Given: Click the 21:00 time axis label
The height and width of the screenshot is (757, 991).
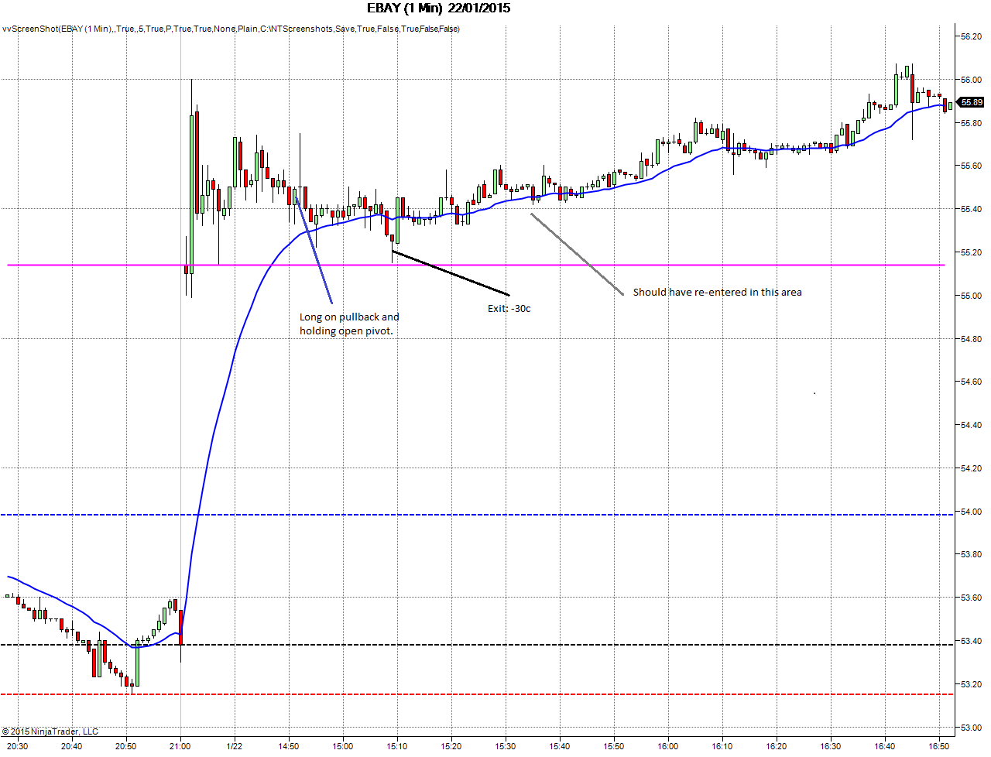Looking at the screenshot, I should coord(180,746).
